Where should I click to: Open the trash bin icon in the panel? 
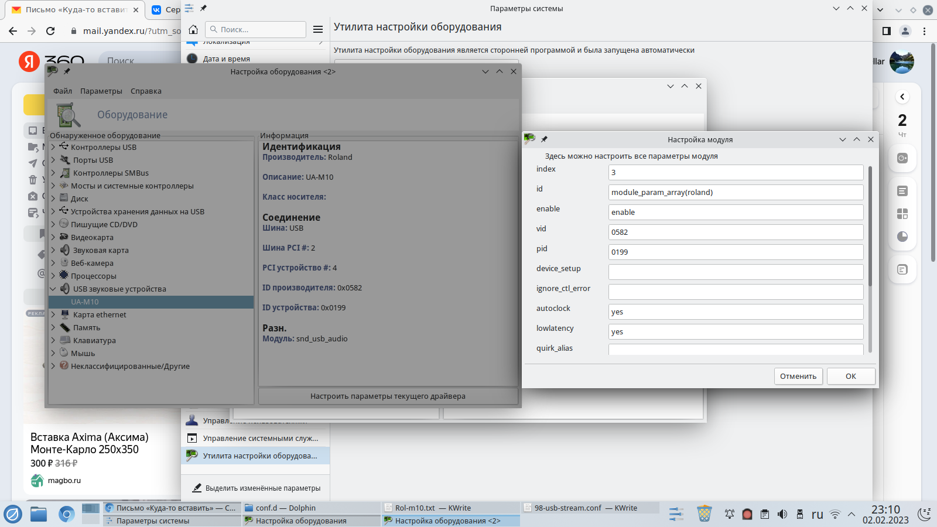704,514
